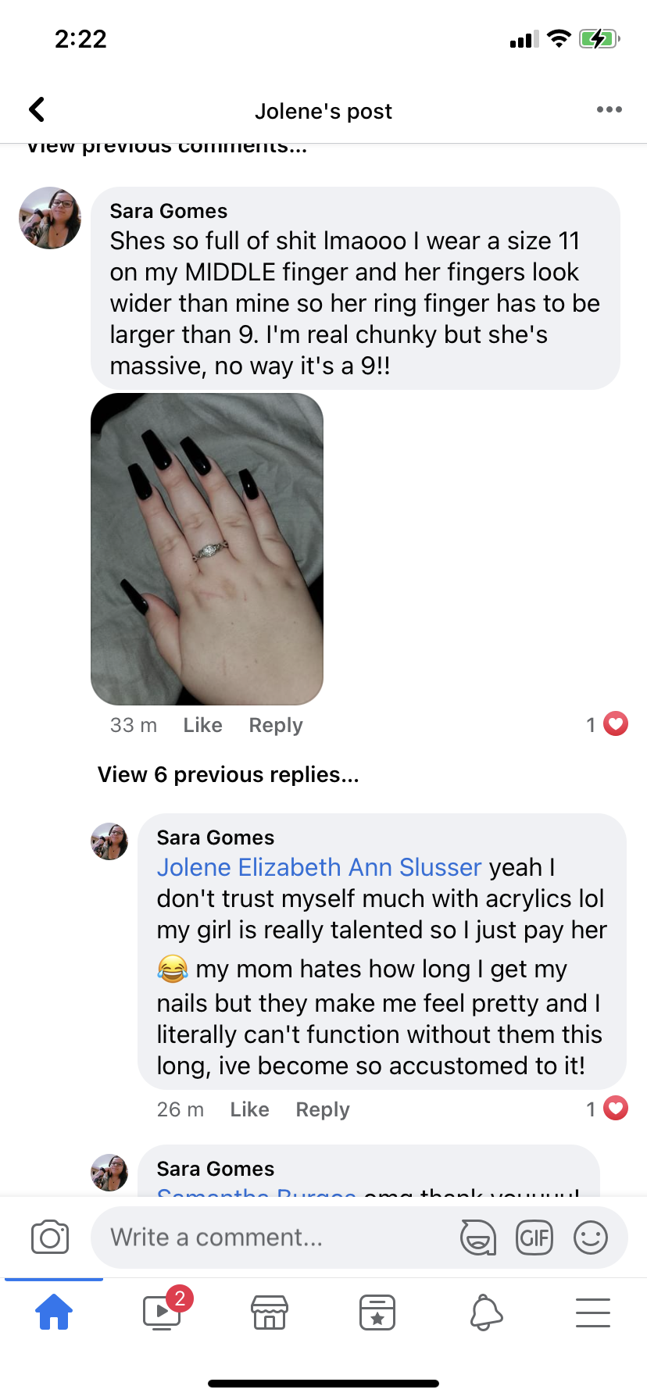
Task: Like the 26 m reply
Action: 250,1109
